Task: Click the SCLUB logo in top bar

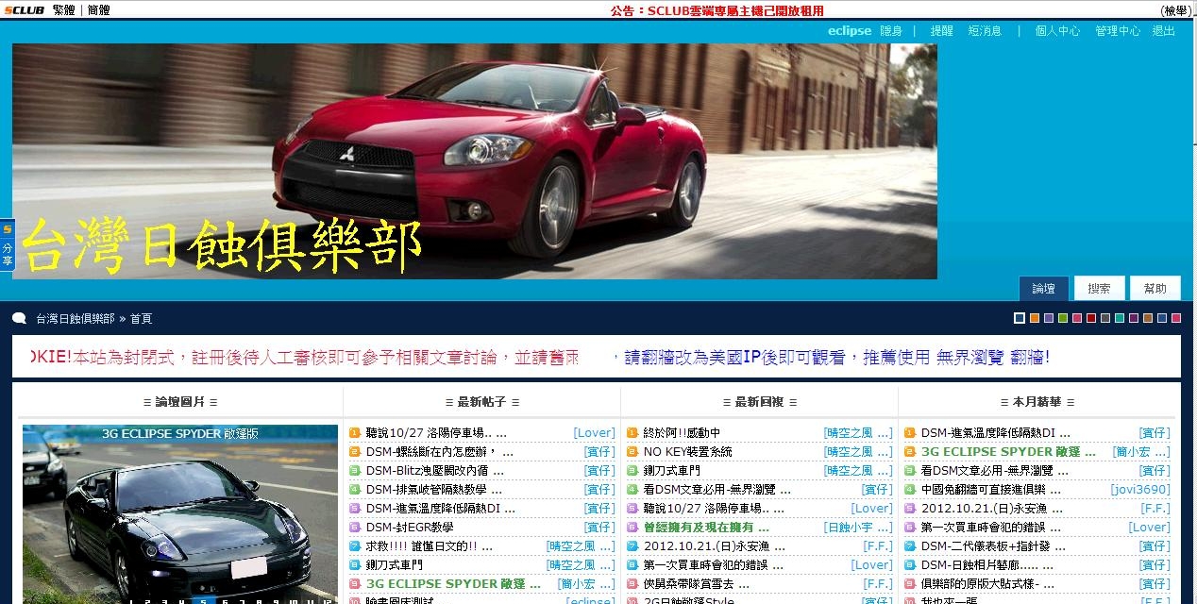Action: point(24,9)
